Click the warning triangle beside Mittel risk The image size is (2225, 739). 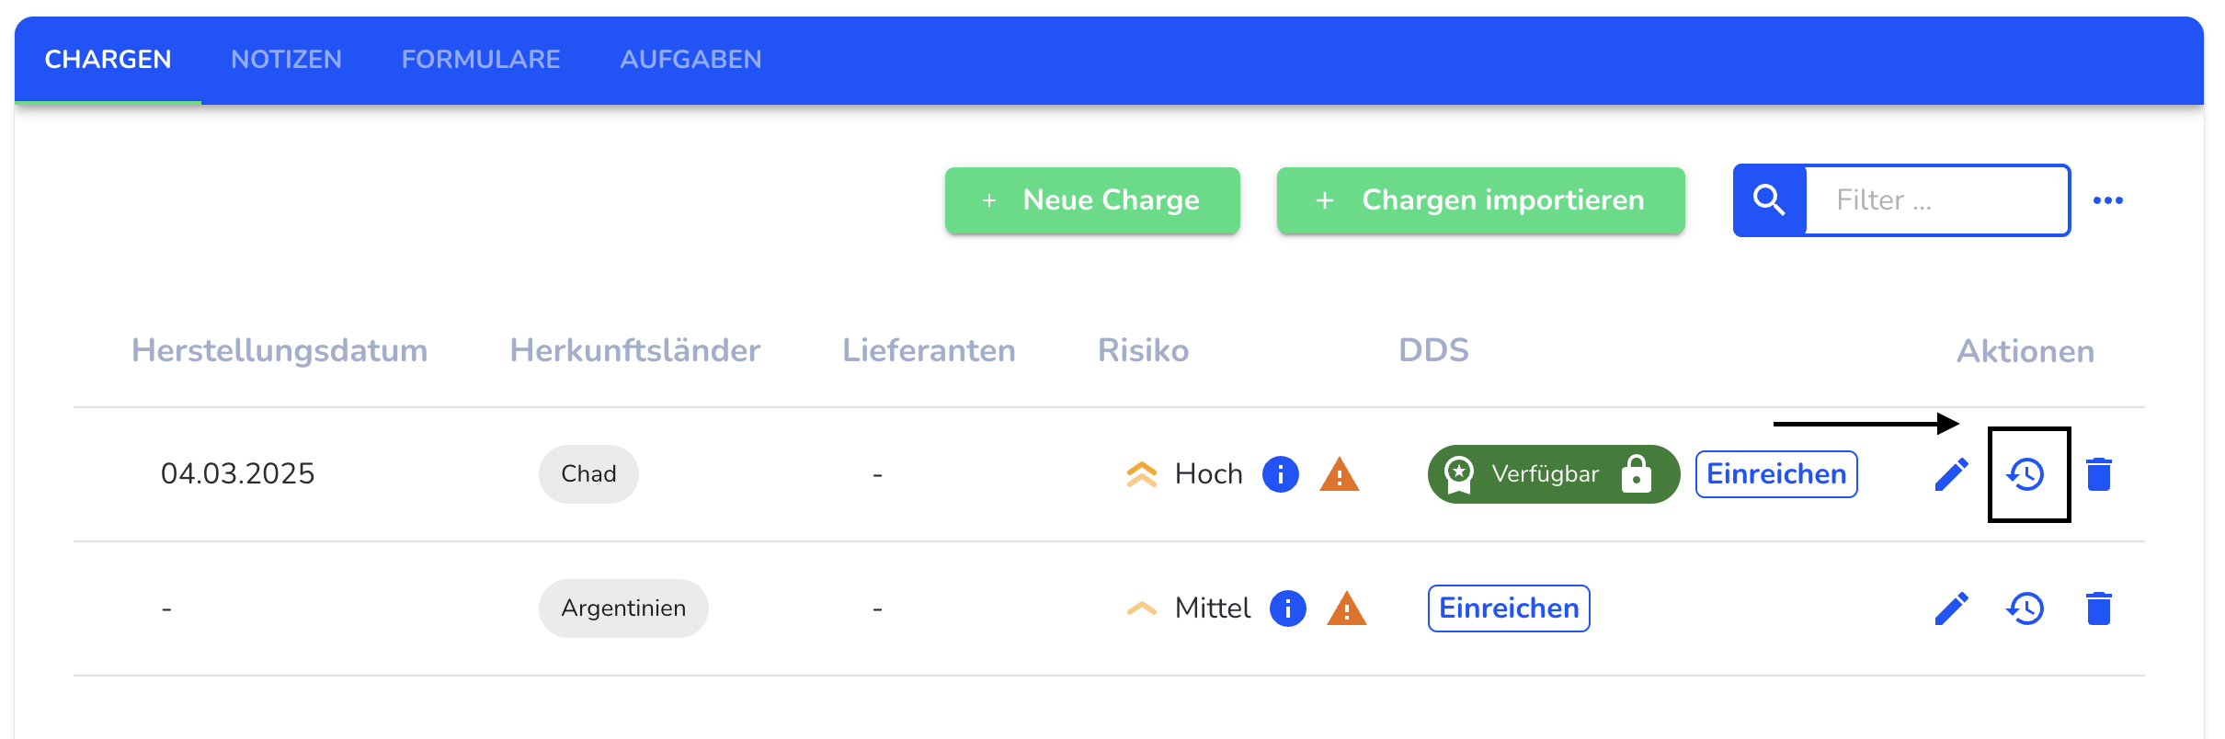tap(1346, 609)
